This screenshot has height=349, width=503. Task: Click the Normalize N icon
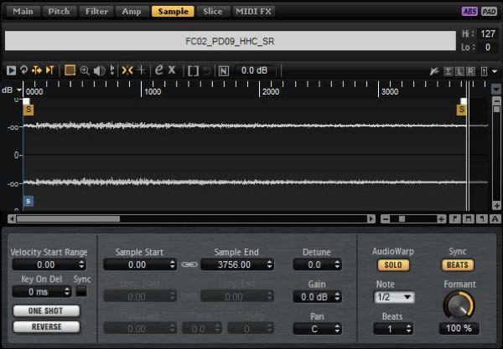(x=223, y=70)
